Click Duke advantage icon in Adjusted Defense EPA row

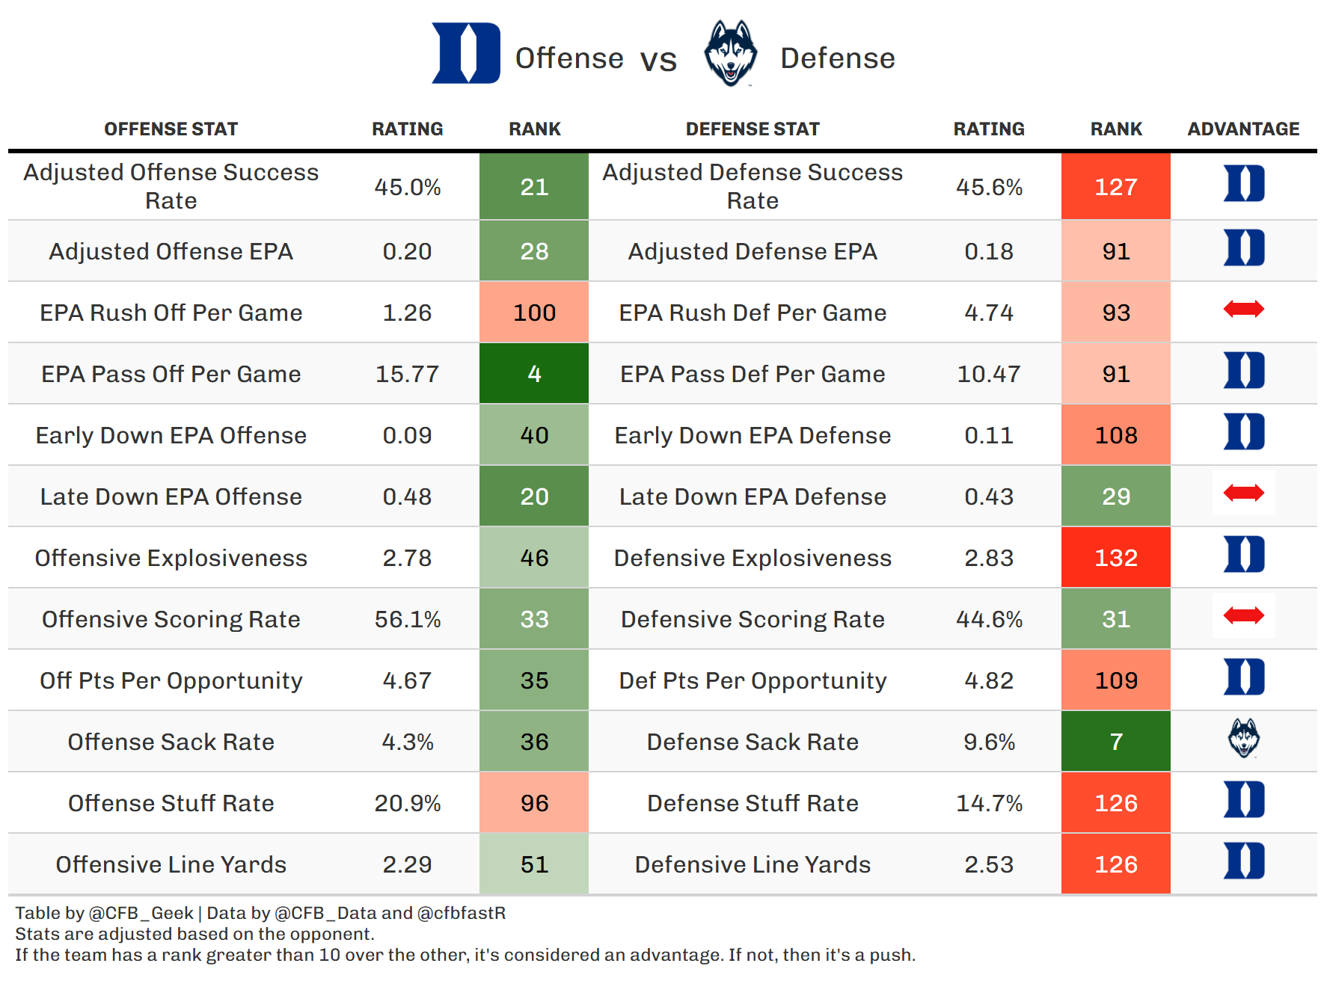click(1243, 248)
